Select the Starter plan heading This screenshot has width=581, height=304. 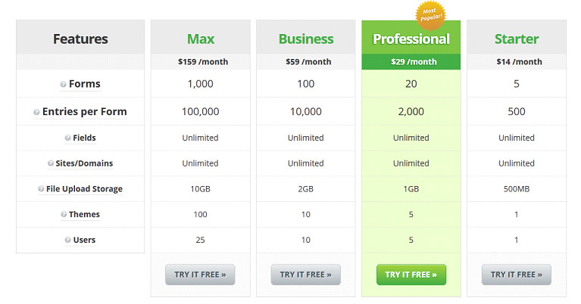pos(517,39)
